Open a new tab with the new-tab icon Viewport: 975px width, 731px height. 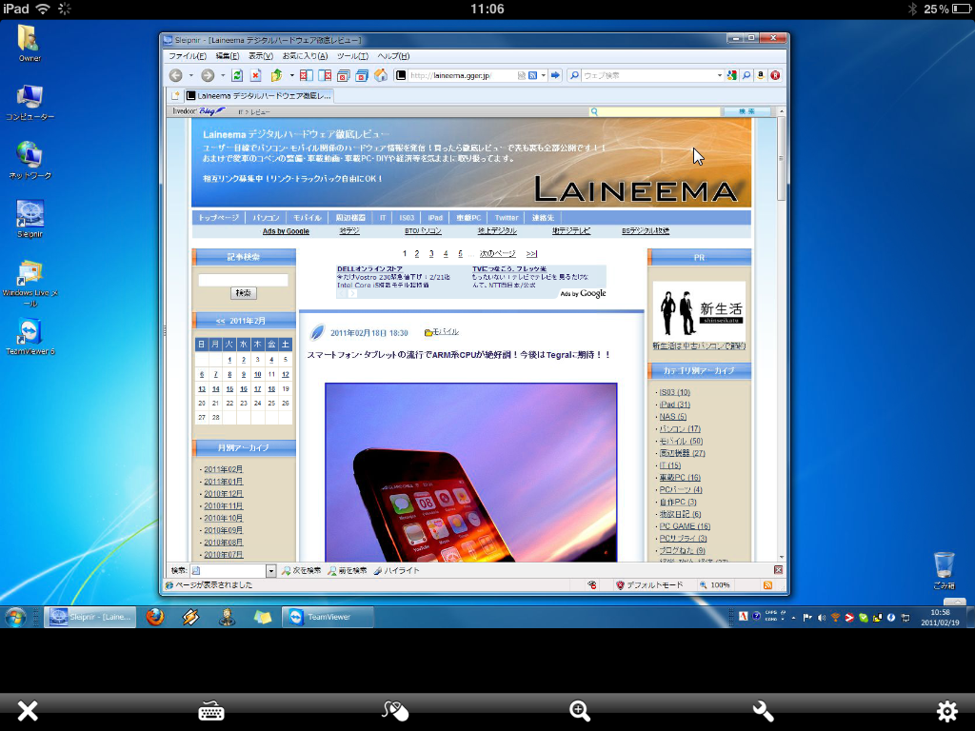tap(176, 96)
